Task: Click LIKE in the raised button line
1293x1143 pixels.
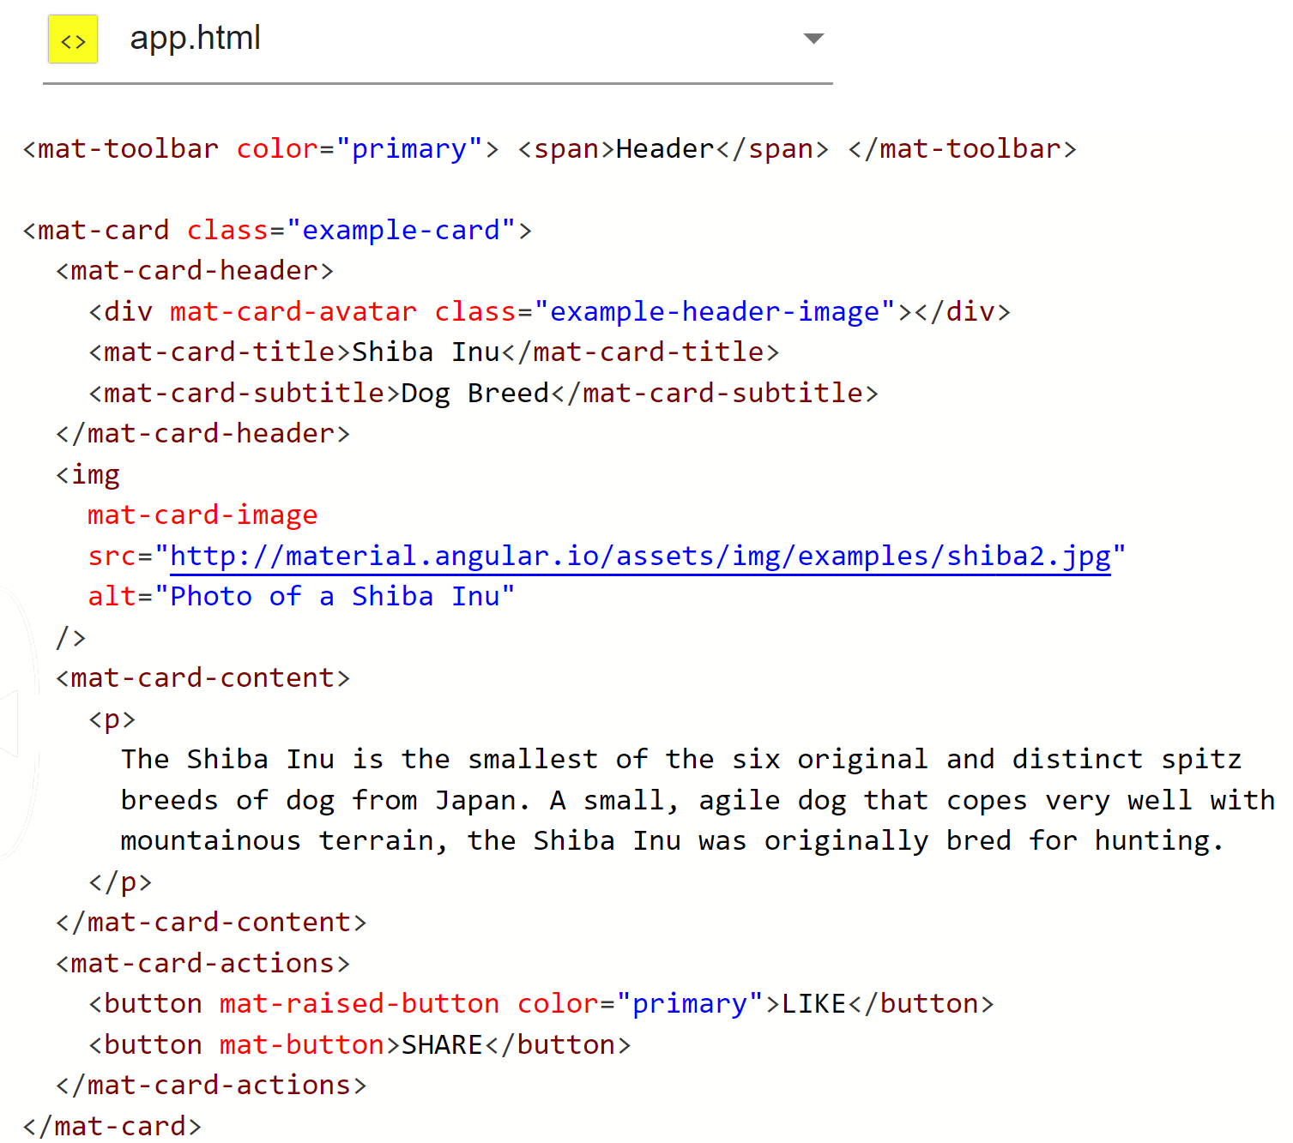Action: (813, 1004)
